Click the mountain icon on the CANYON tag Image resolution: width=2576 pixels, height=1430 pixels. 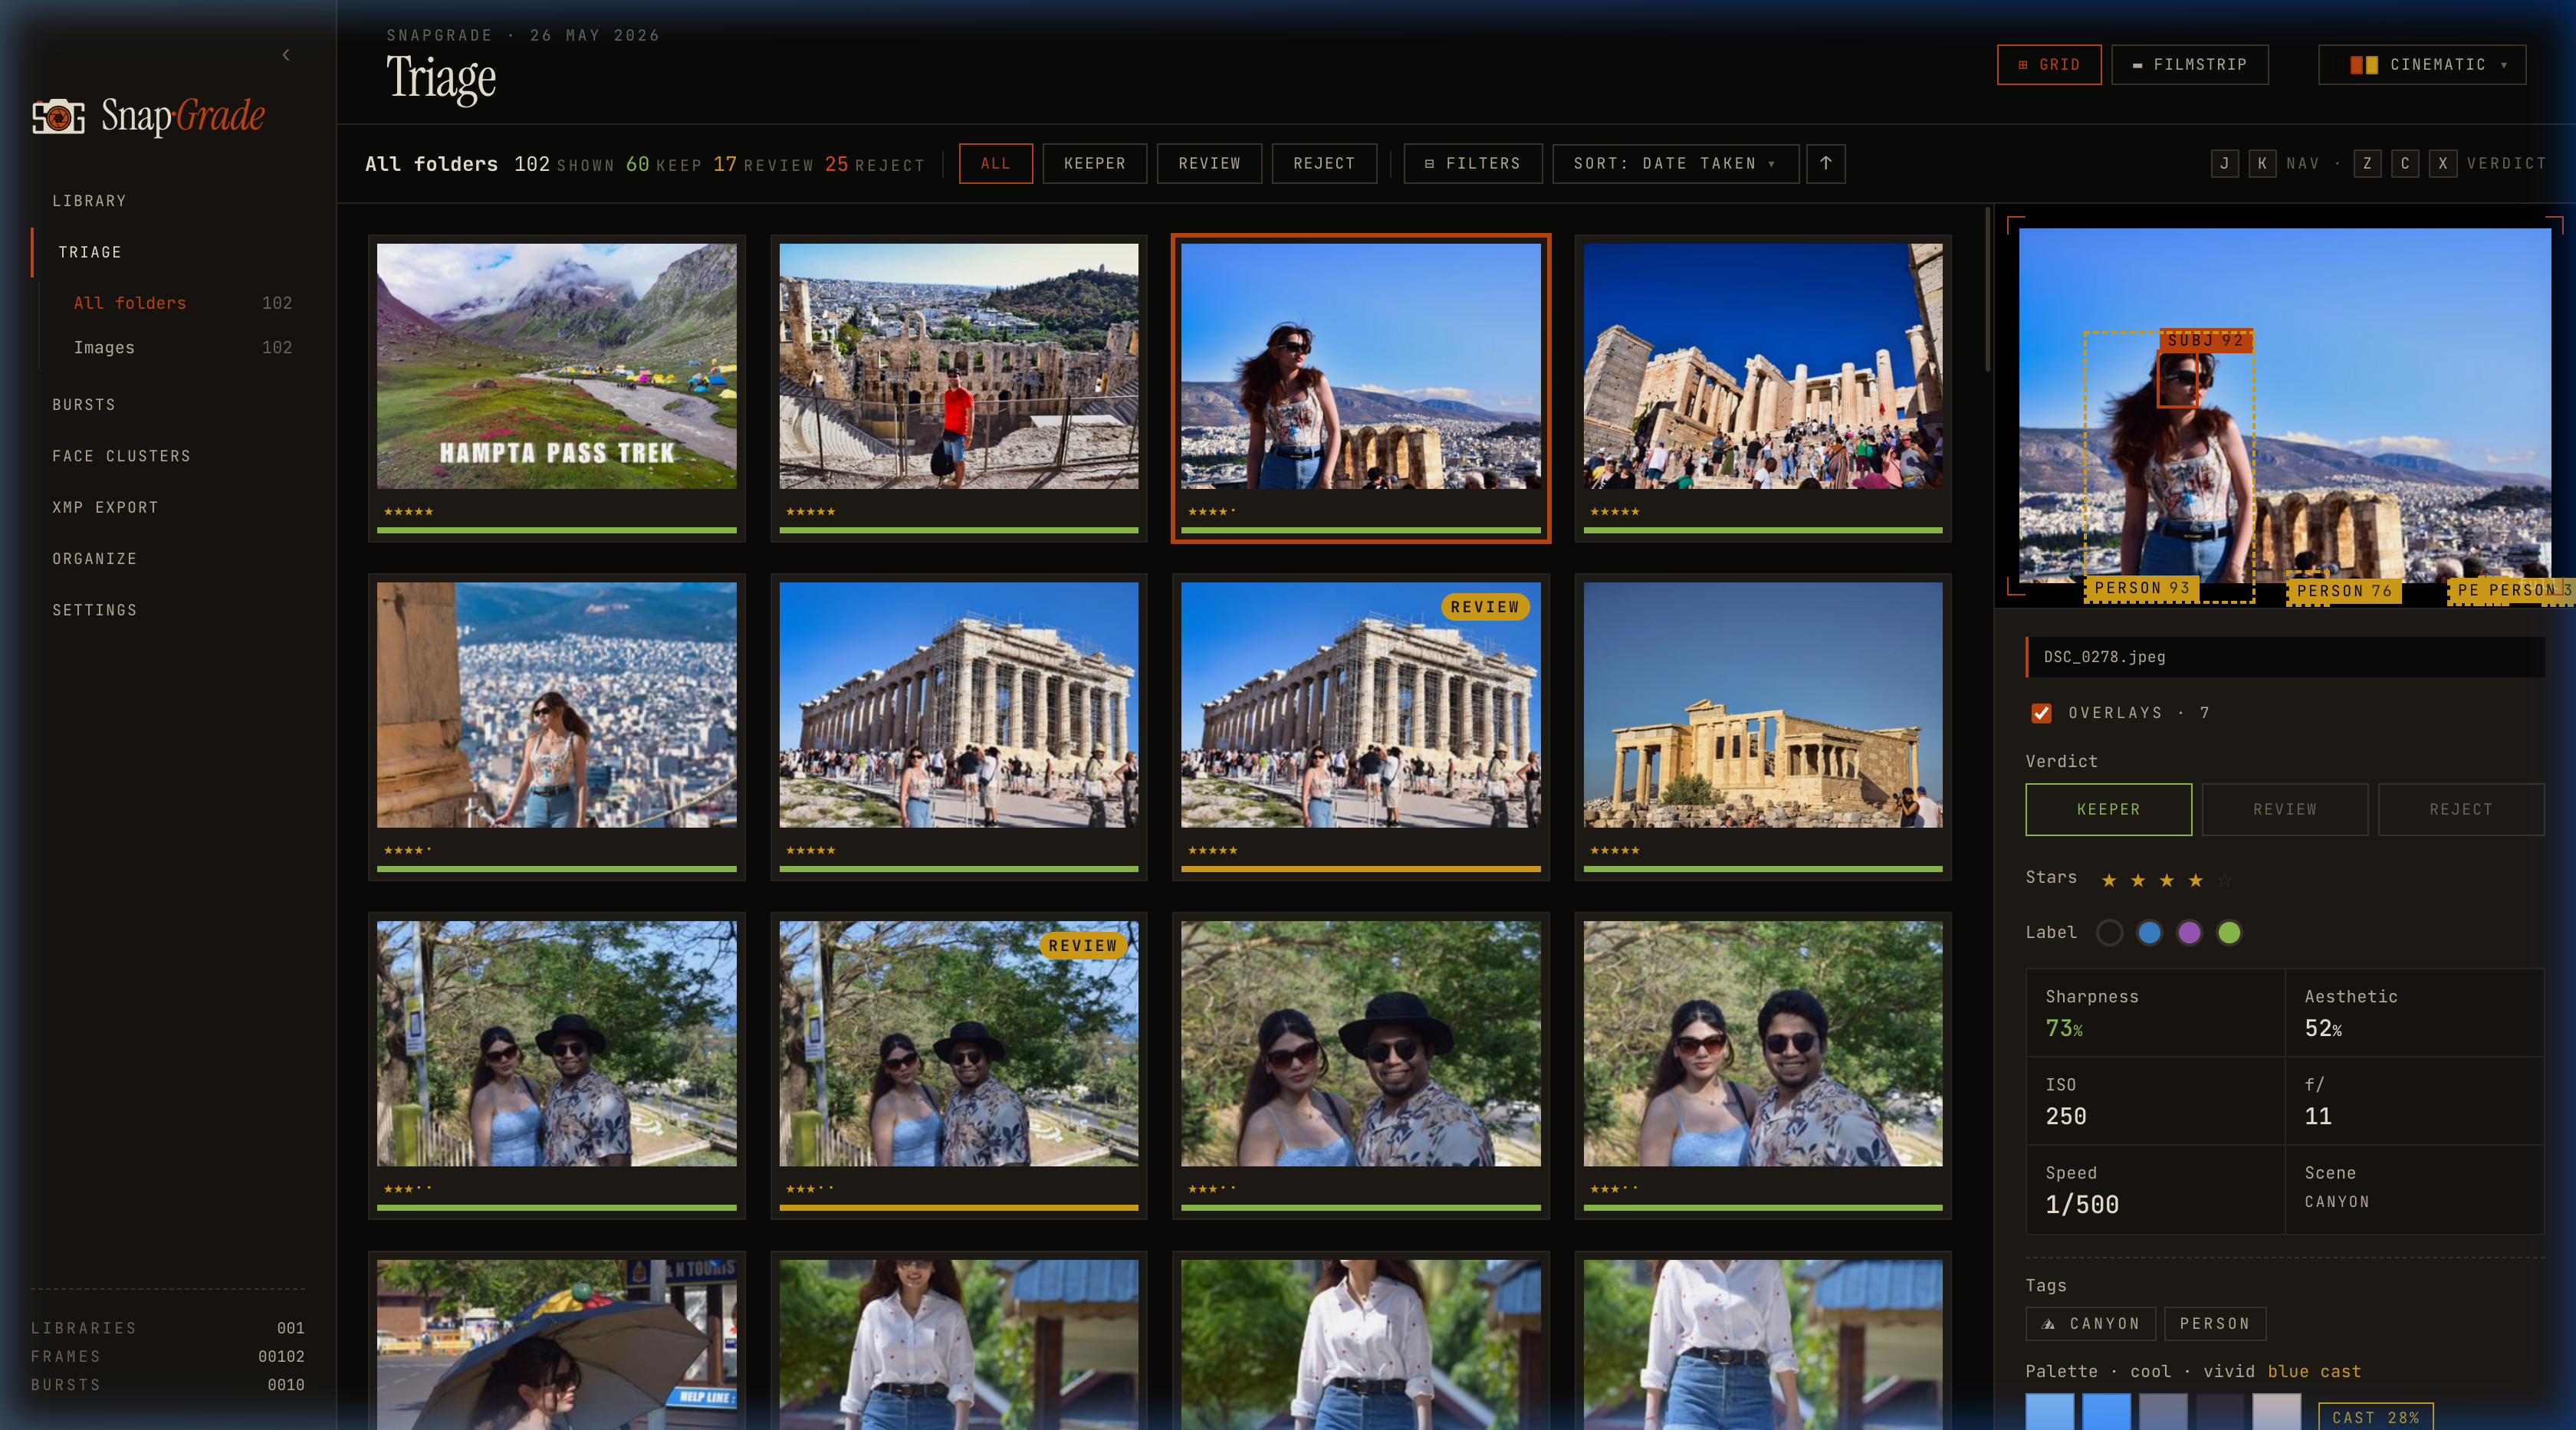coord(2049,1323)
